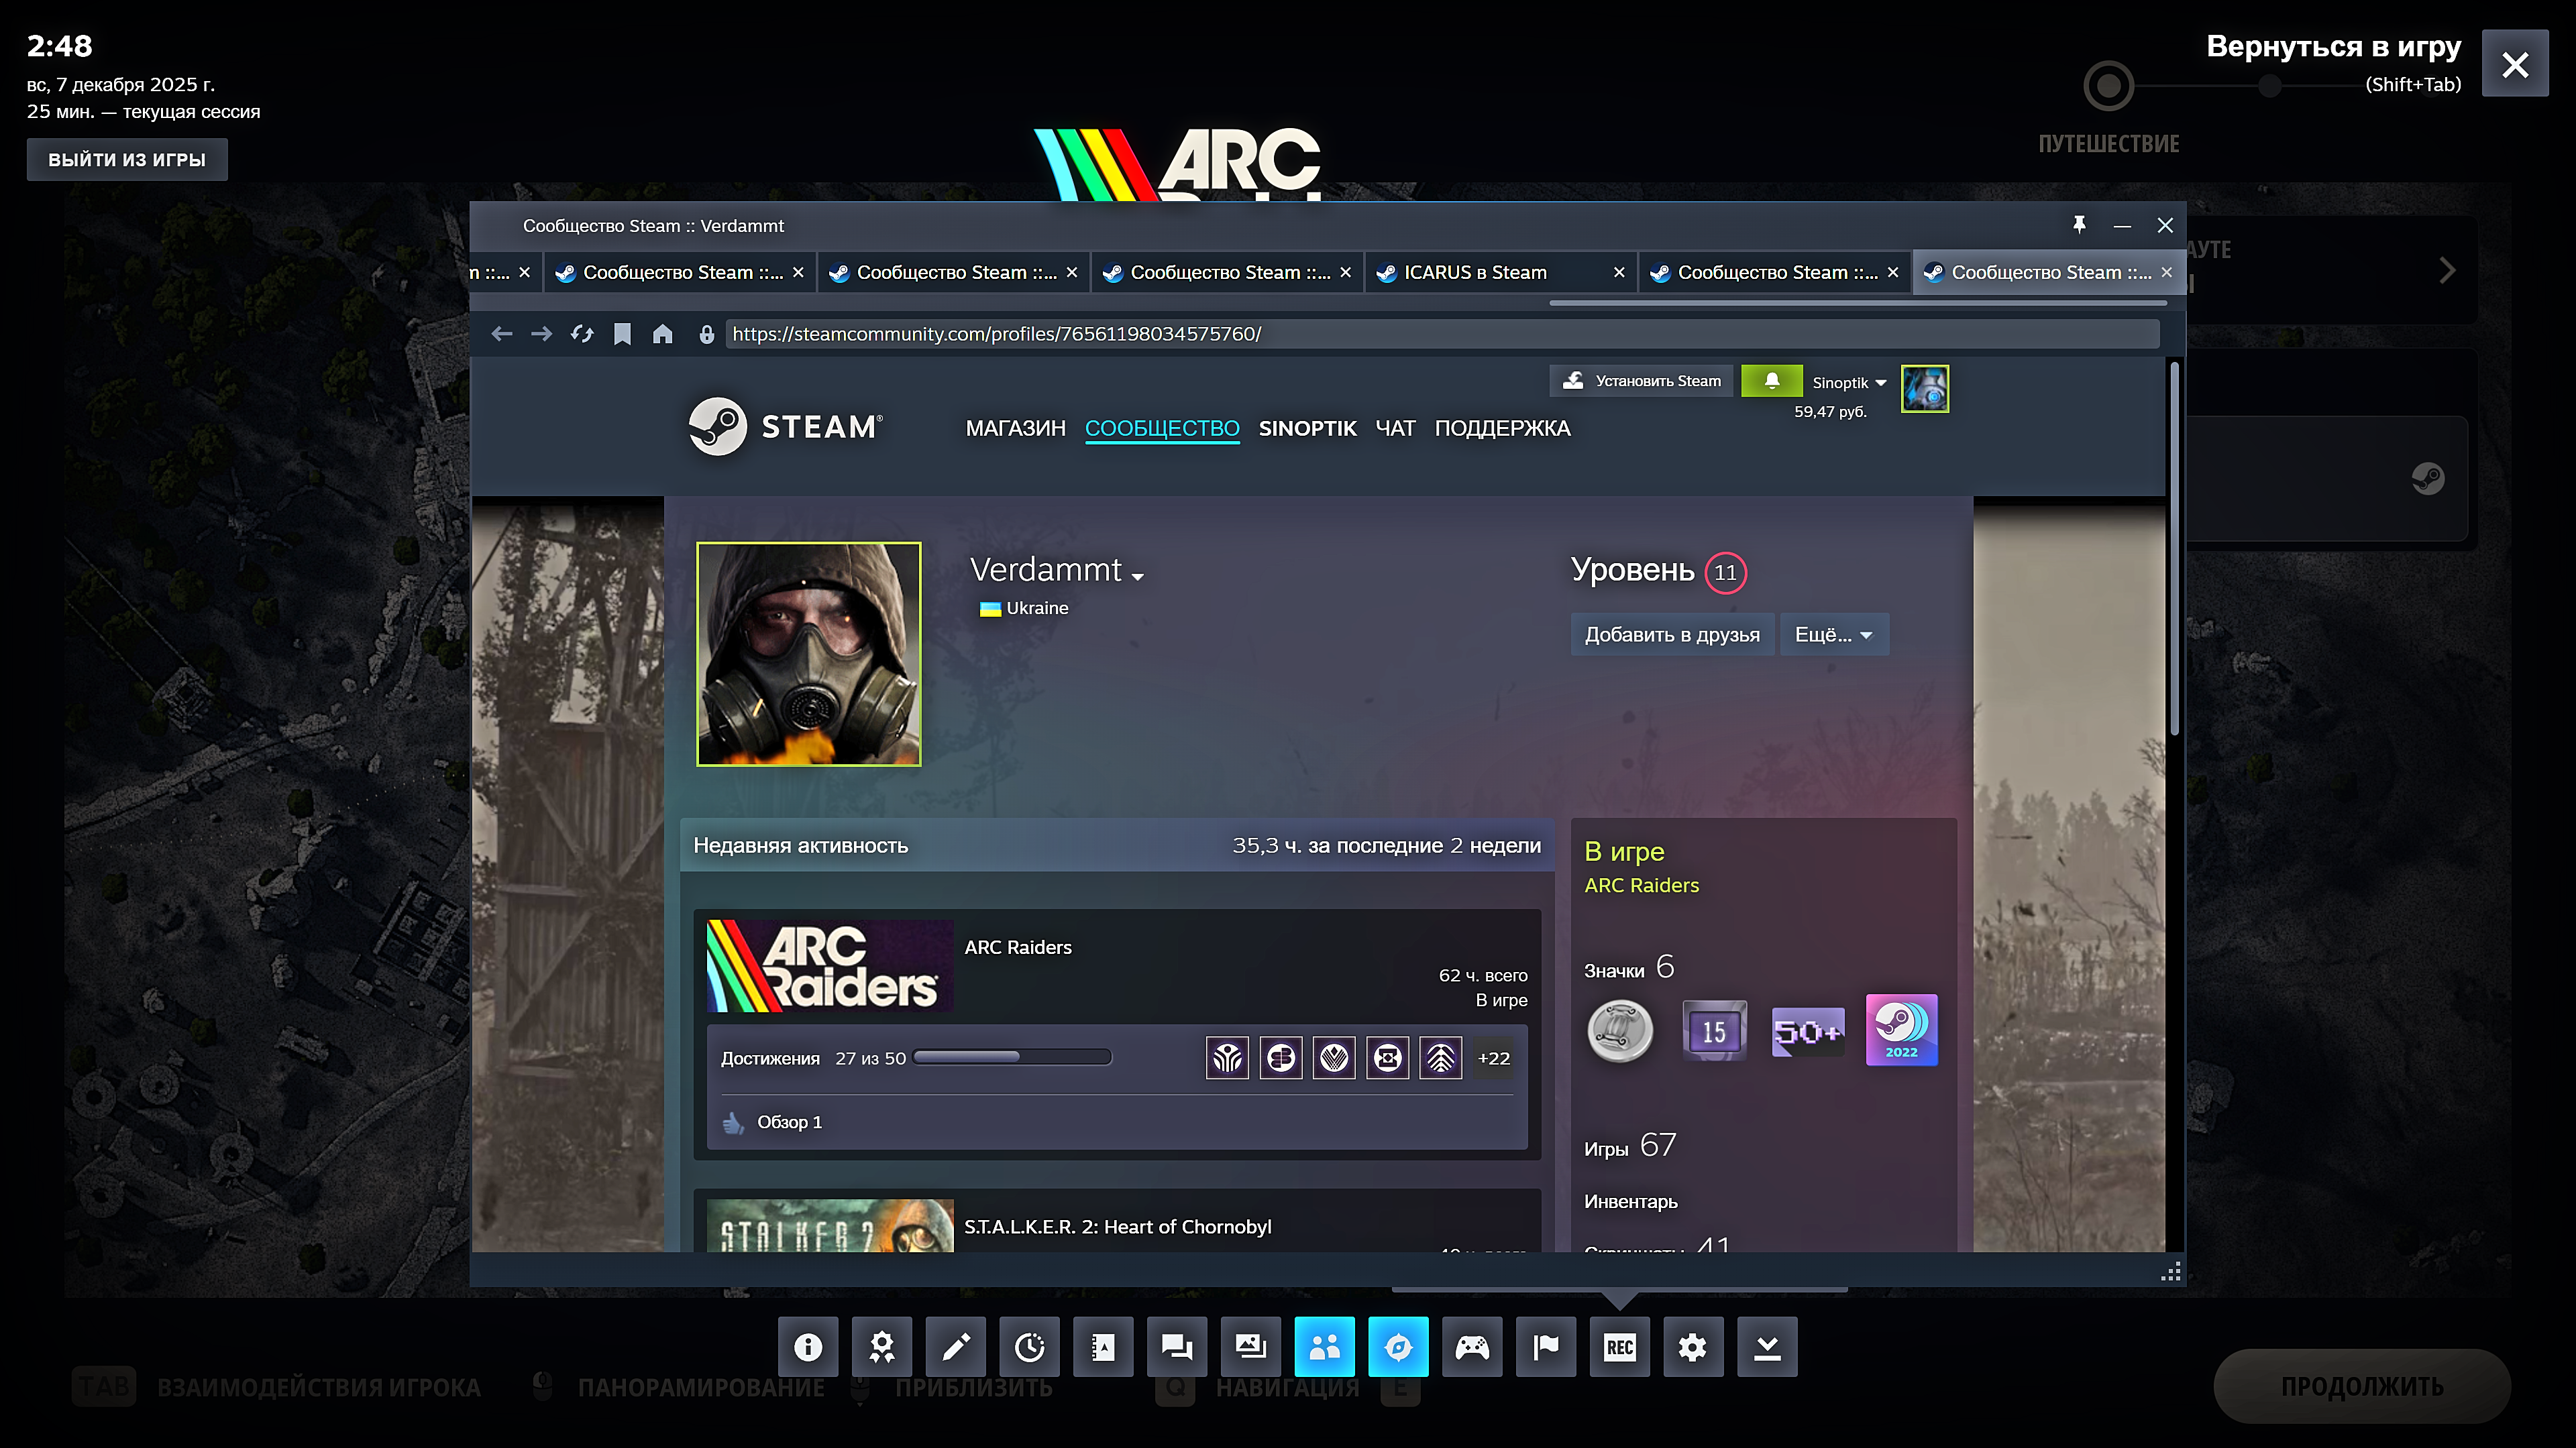The height and width of the screenshot is (1448, 2576).
Task: Click ВЫЙТИ ИЗ ИГРЫ button
Action: click(x=127, y=160)
